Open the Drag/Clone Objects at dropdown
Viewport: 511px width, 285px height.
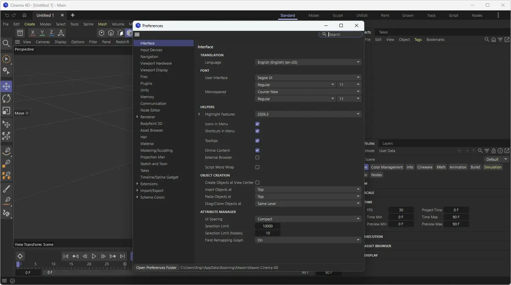pos(308,204)
